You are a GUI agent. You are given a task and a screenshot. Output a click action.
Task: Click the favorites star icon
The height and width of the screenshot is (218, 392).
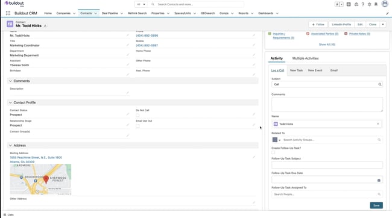(337, 4)
